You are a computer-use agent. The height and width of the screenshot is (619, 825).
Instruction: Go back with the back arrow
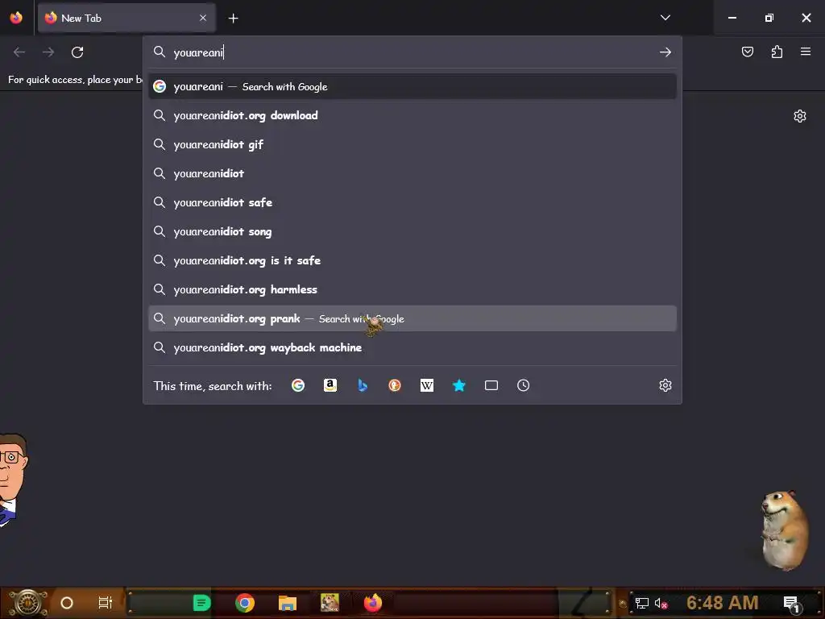pyautogui.click(x=19, y=52)
